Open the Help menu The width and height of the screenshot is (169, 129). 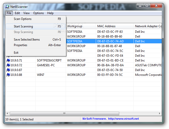pos(50,13)
